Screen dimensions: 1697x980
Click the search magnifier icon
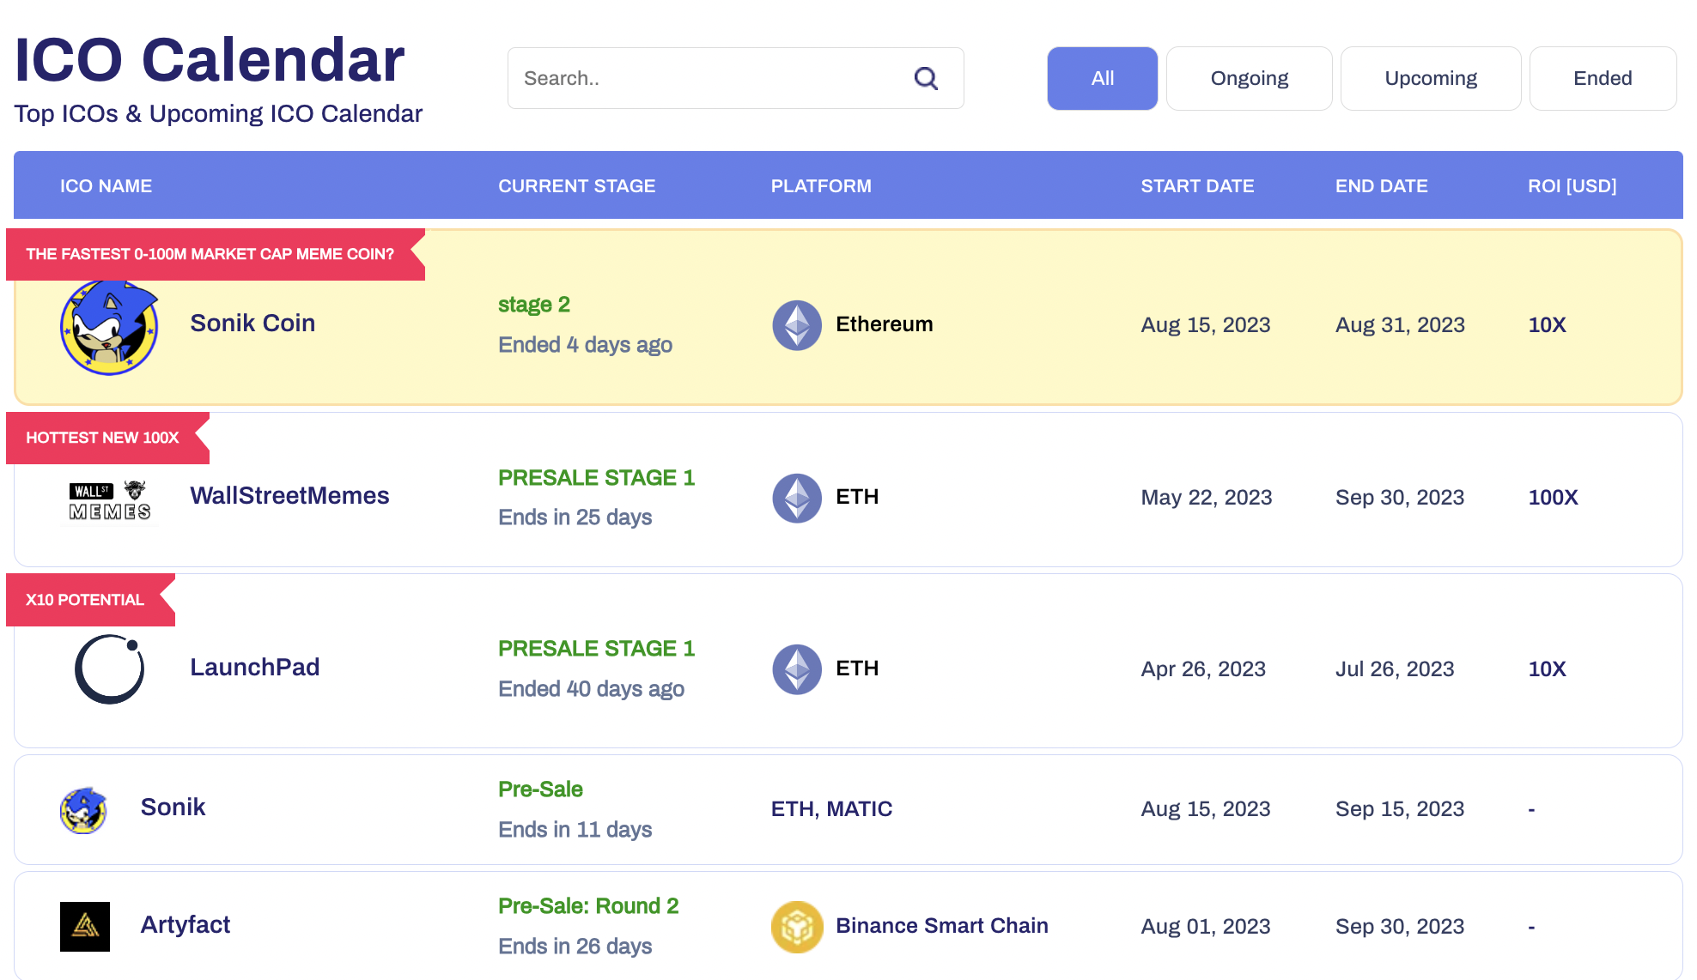pyautogui.click(x=926, y=78)
